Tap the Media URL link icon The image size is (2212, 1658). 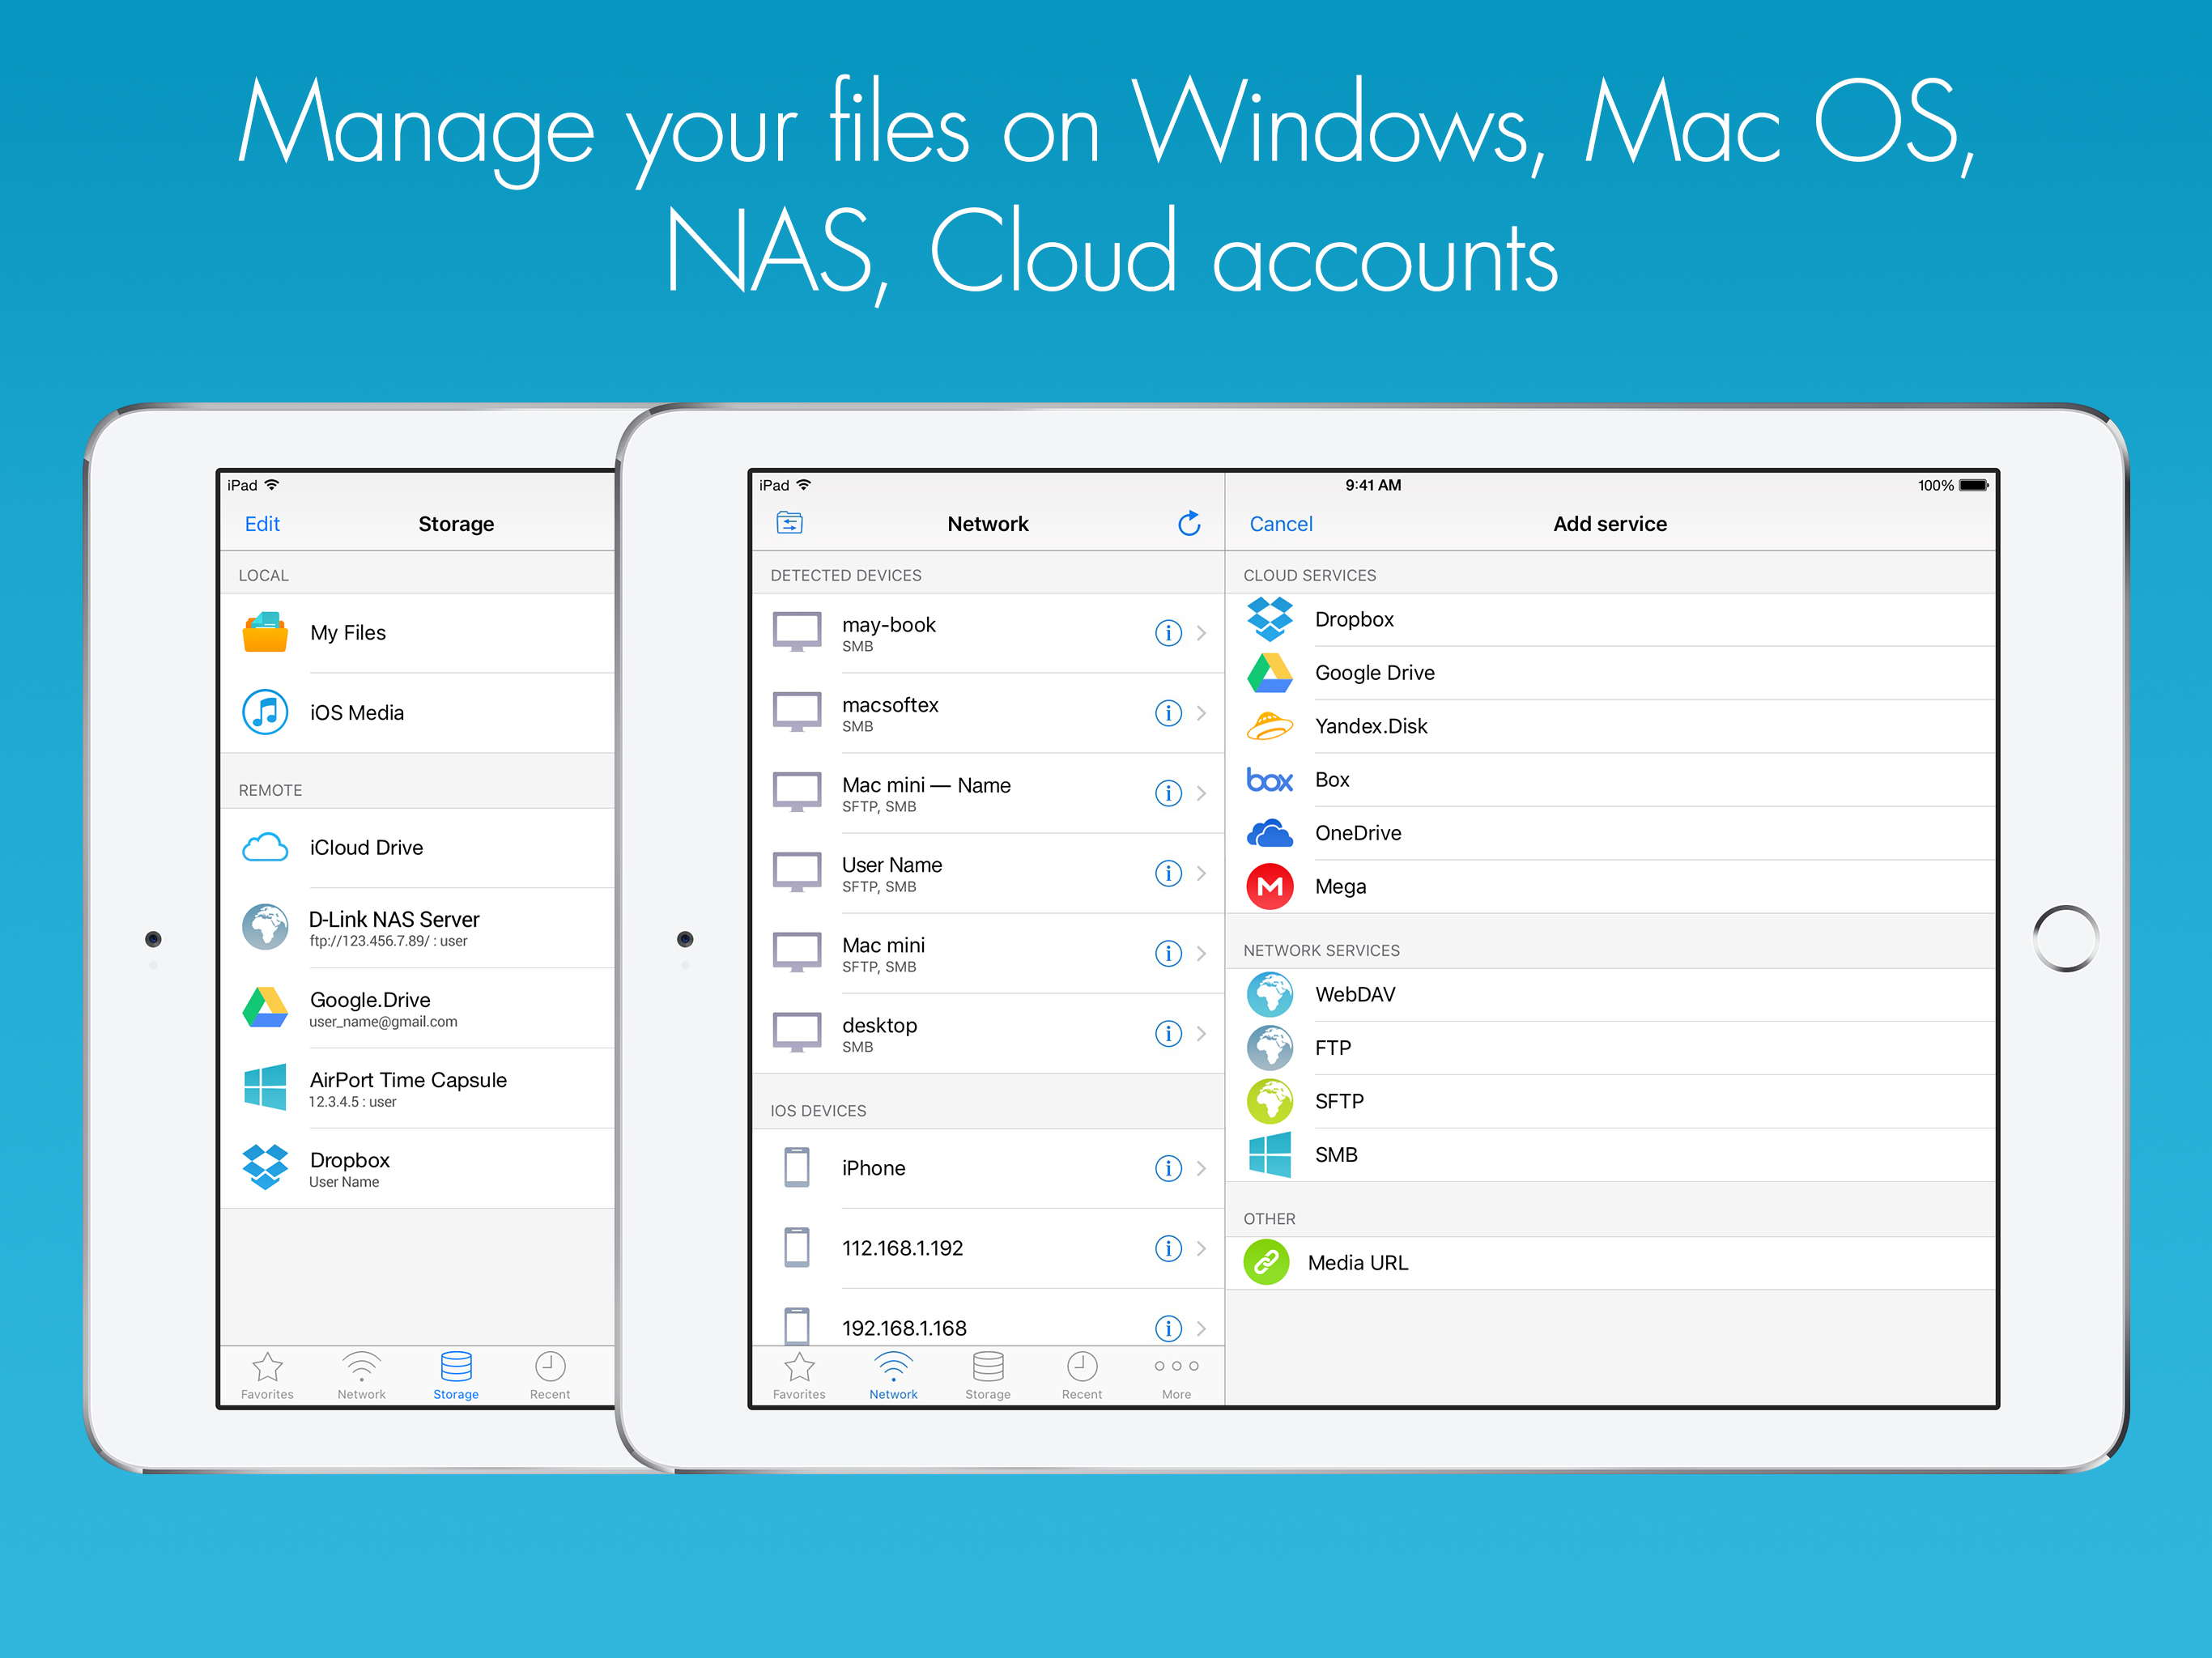tap(1266, 1262)
